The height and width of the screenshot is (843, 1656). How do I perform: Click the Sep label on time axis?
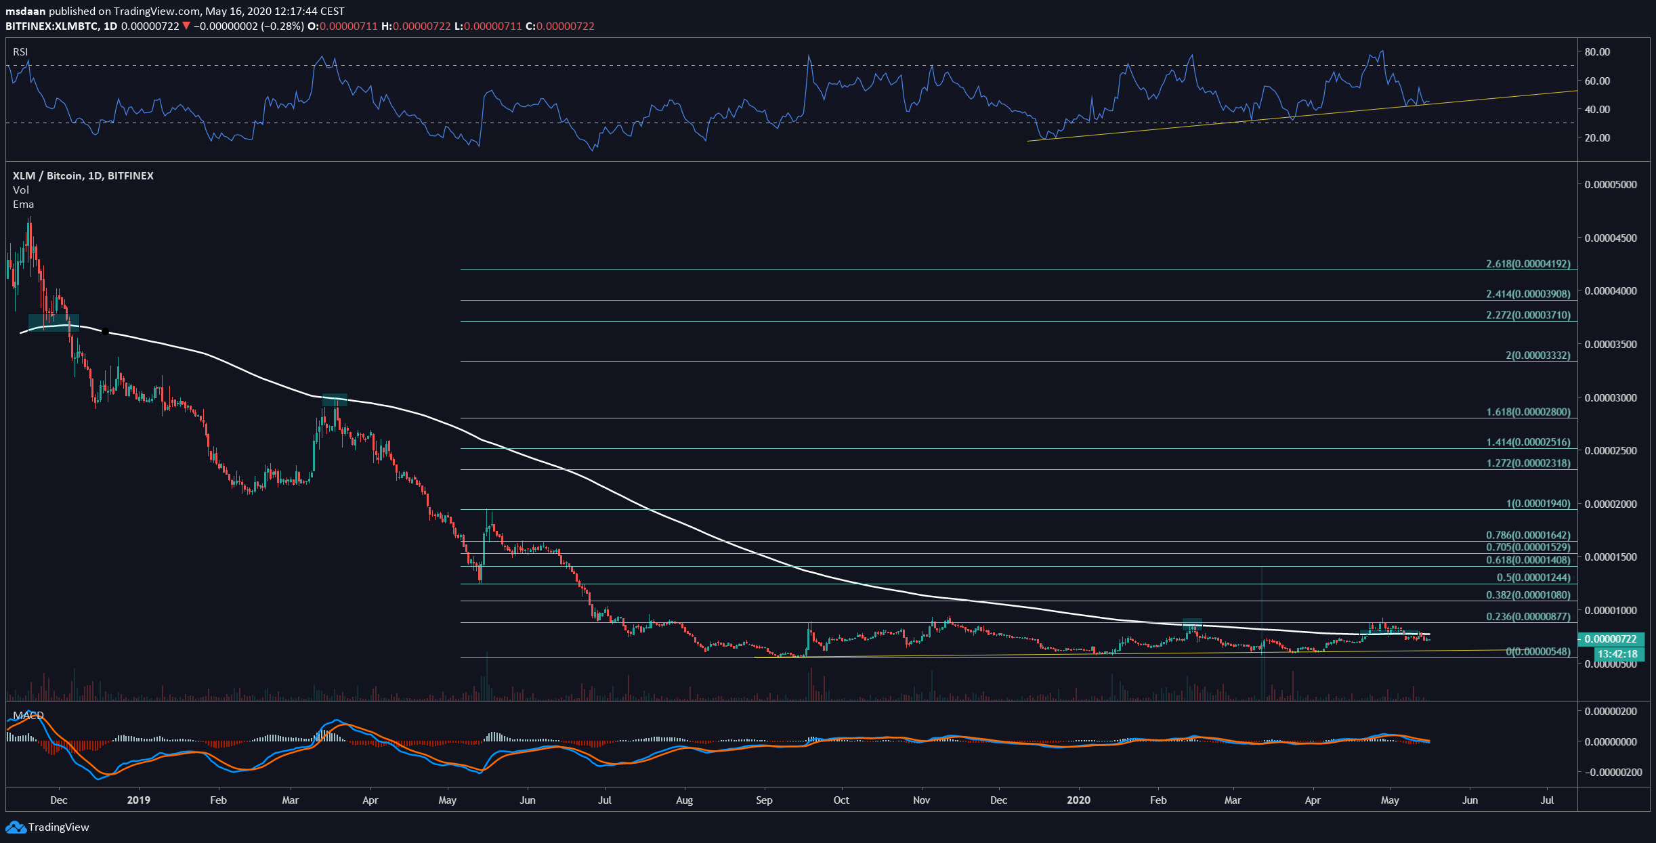tap(764, 800)
